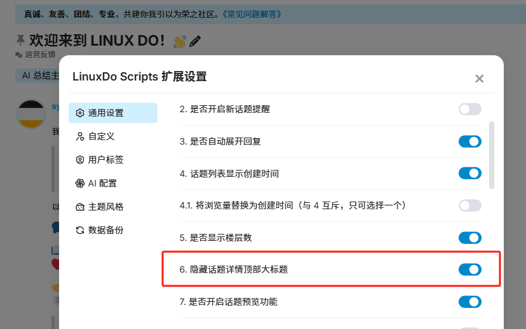Click the palette icon beside 主题风格

click(x=80, y=207)
